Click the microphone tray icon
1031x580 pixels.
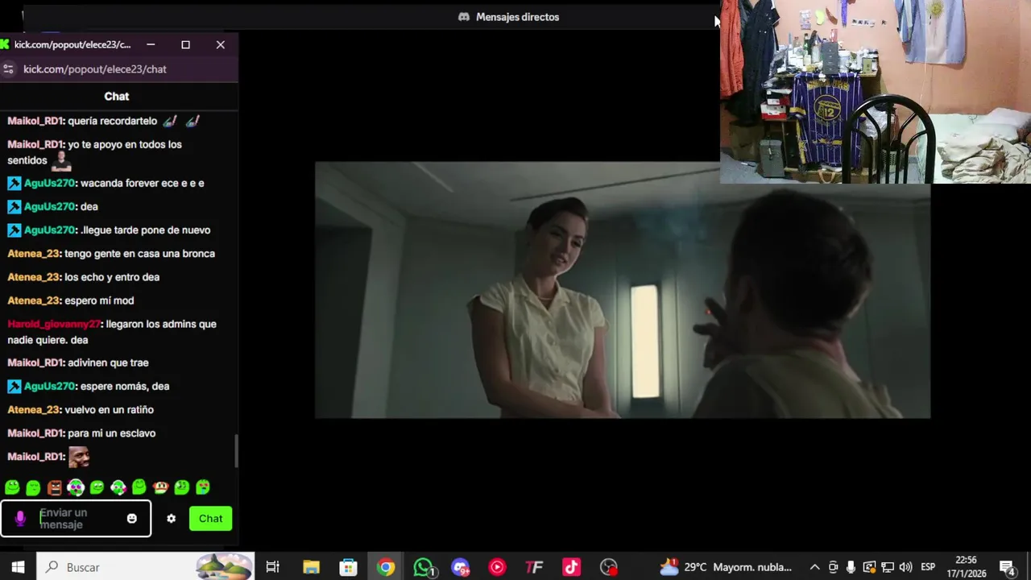(x=851, y=567)
